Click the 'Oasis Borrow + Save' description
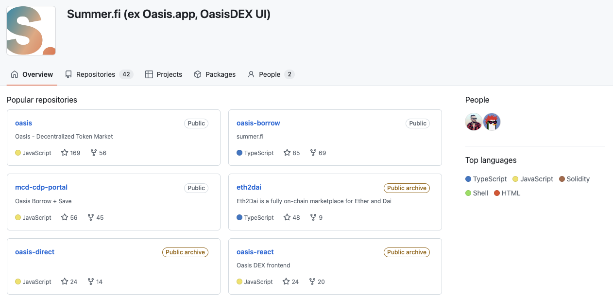Viewport: 613px width, 300px height. click(43, 201)
